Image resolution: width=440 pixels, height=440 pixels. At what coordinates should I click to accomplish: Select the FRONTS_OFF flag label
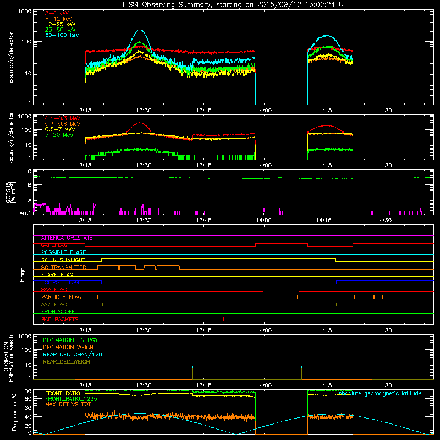(x=58, y=312)
